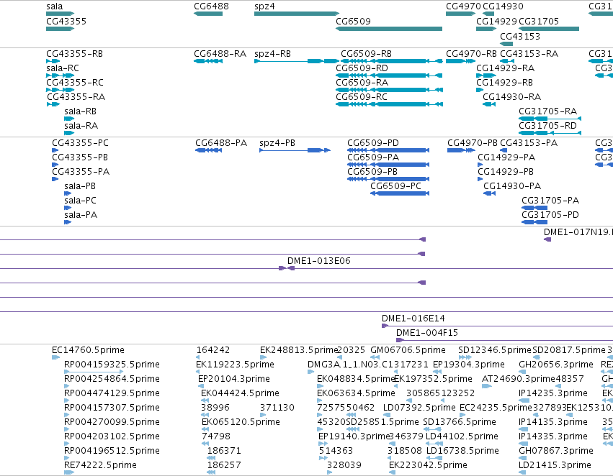
Task: Click CDS CG6509-PD
Action: pyautogui.click(x=388, y=150)
